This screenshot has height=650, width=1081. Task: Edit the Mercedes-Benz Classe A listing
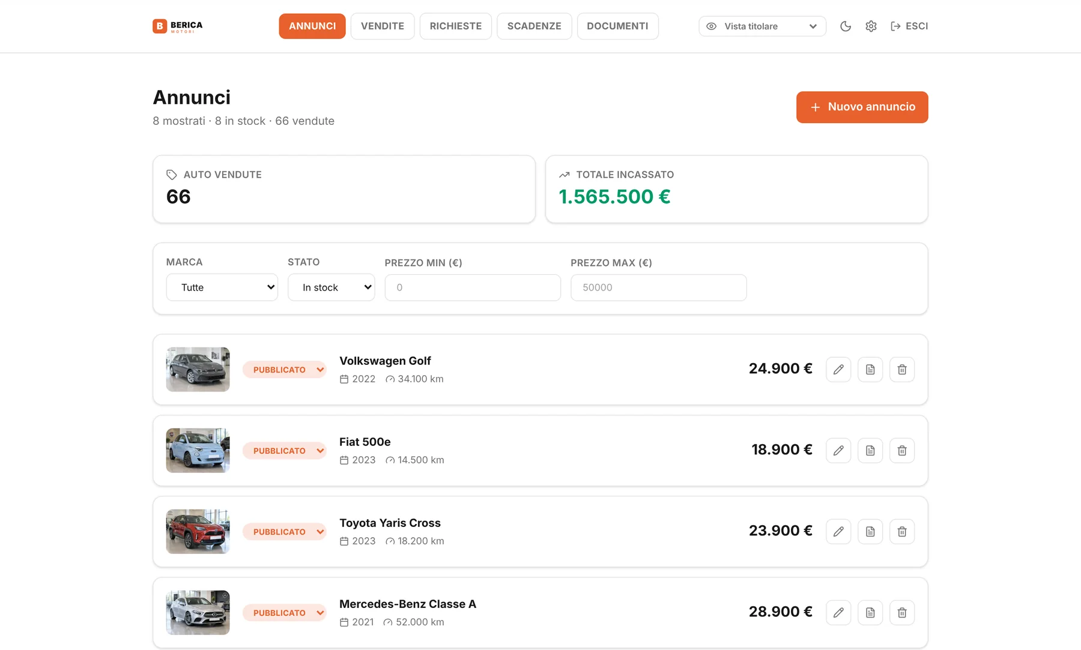838,612
